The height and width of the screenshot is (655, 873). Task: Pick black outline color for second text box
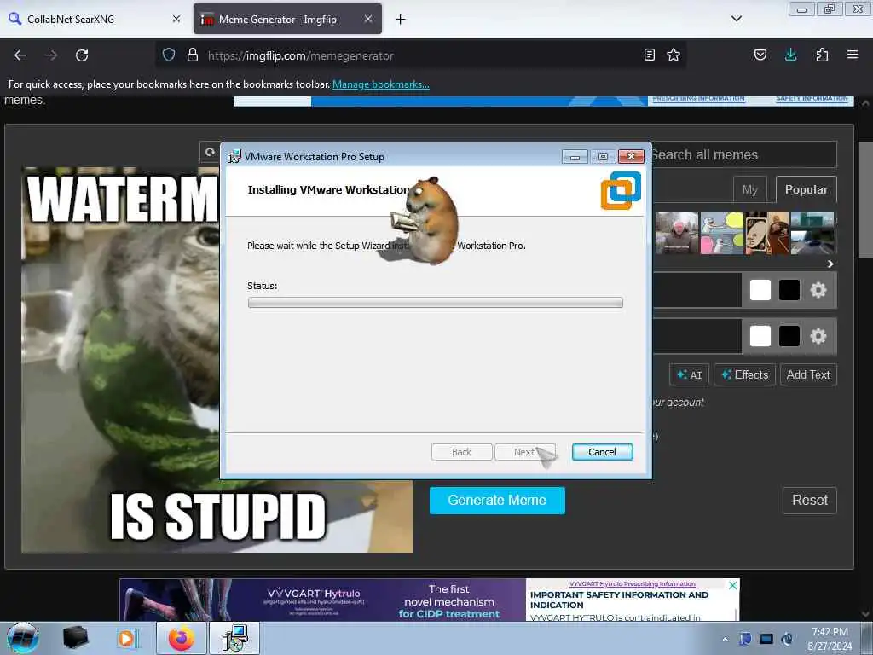[789, 336]
